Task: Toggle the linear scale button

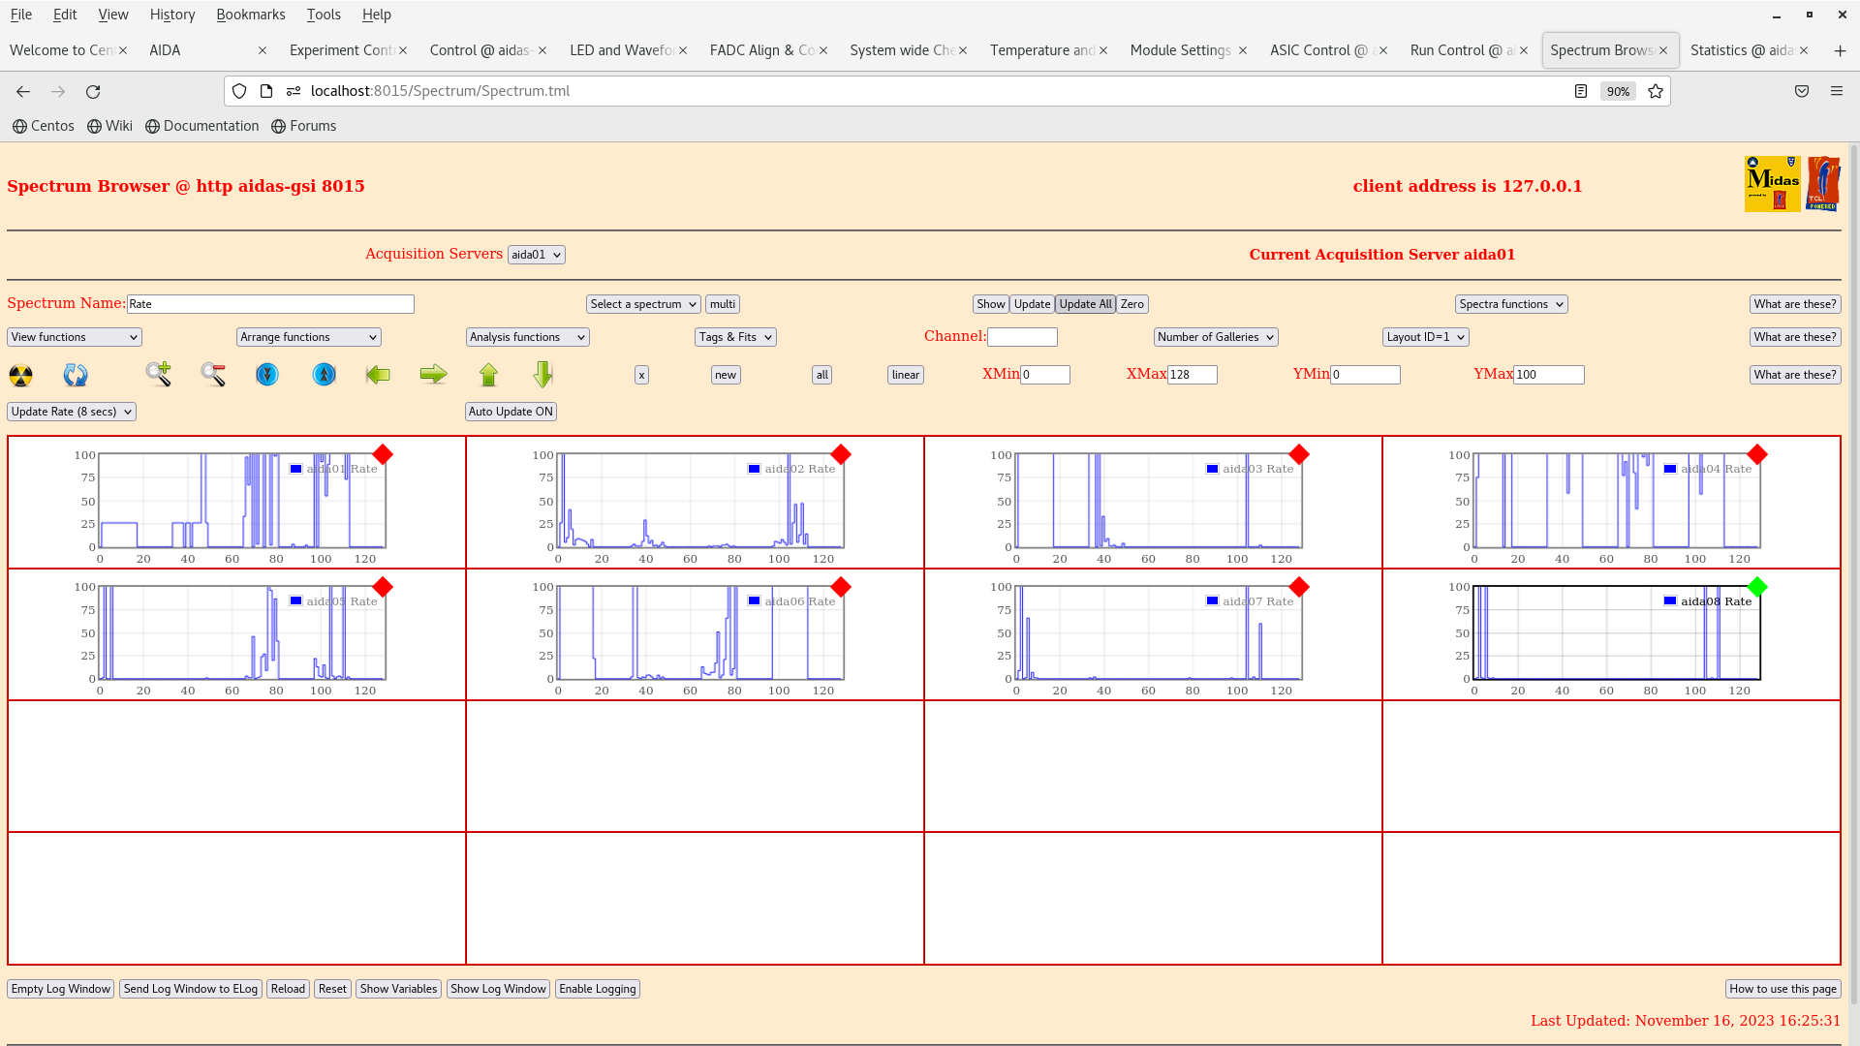Action: click(905, 375)
